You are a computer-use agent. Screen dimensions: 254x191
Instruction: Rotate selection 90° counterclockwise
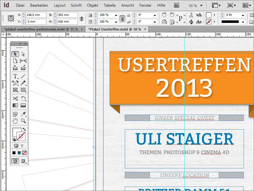click(172, 15)
